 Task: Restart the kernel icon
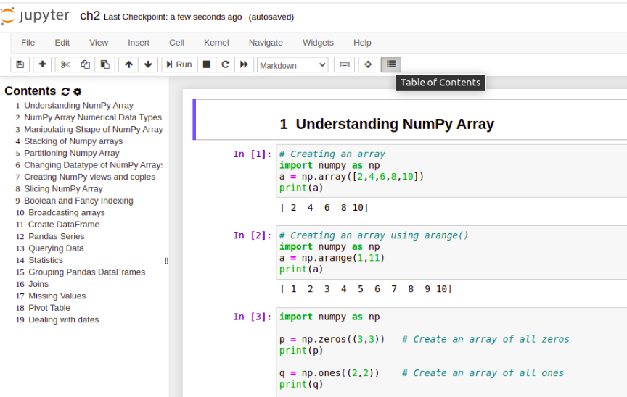click(225, 64)
